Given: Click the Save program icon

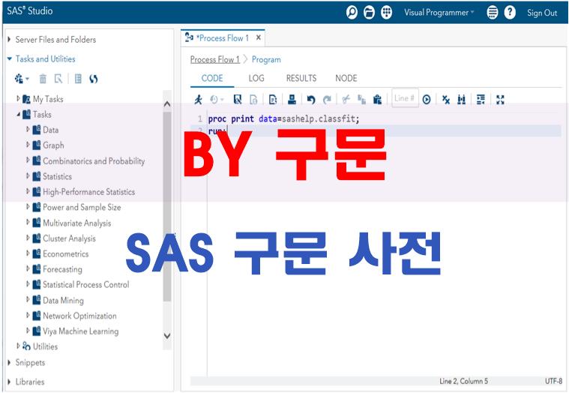Looking at the screenshot, I should [238, 99].
